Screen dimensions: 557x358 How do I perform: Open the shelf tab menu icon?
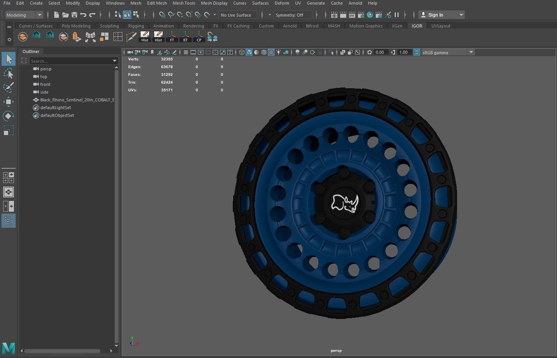click(9, 27)
